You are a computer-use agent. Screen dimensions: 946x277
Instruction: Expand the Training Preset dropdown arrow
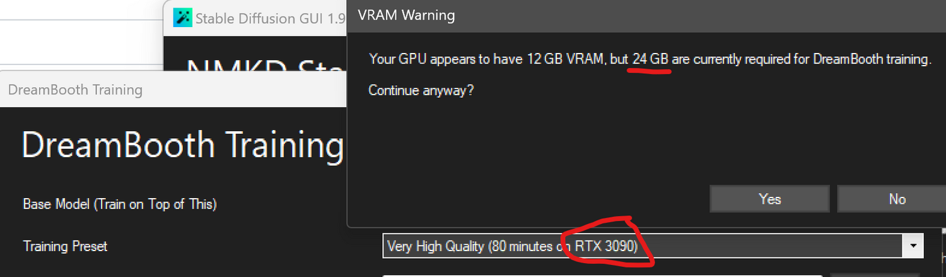pos(913,245)
